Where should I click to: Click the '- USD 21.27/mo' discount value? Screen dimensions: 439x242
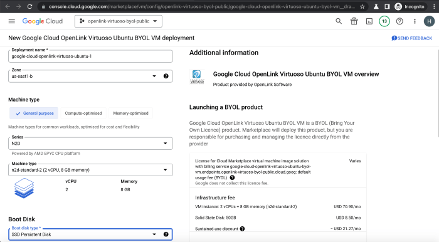point(346,229)
